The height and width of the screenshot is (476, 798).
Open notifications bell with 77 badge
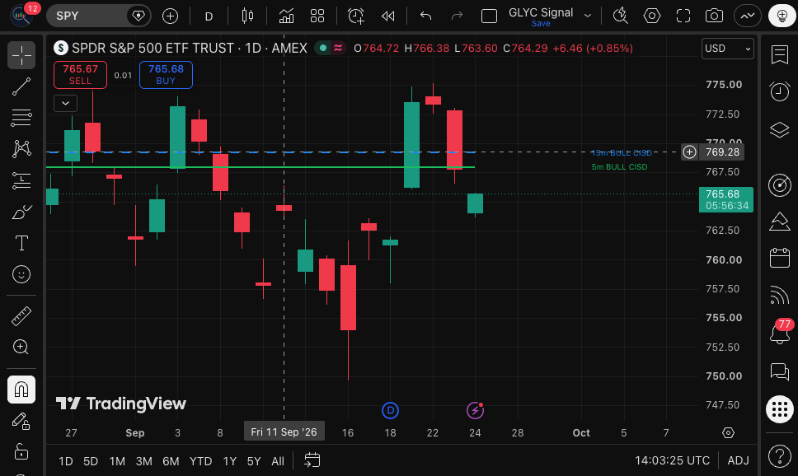click(780, 332)
